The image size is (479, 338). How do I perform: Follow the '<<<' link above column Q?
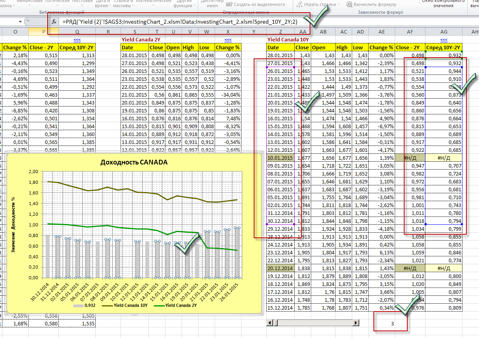pyautogui.click(x=77, y=40)
